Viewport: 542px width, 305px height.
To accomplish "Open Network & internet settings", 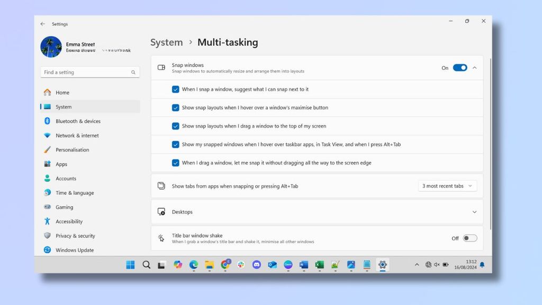I will 77,135.
